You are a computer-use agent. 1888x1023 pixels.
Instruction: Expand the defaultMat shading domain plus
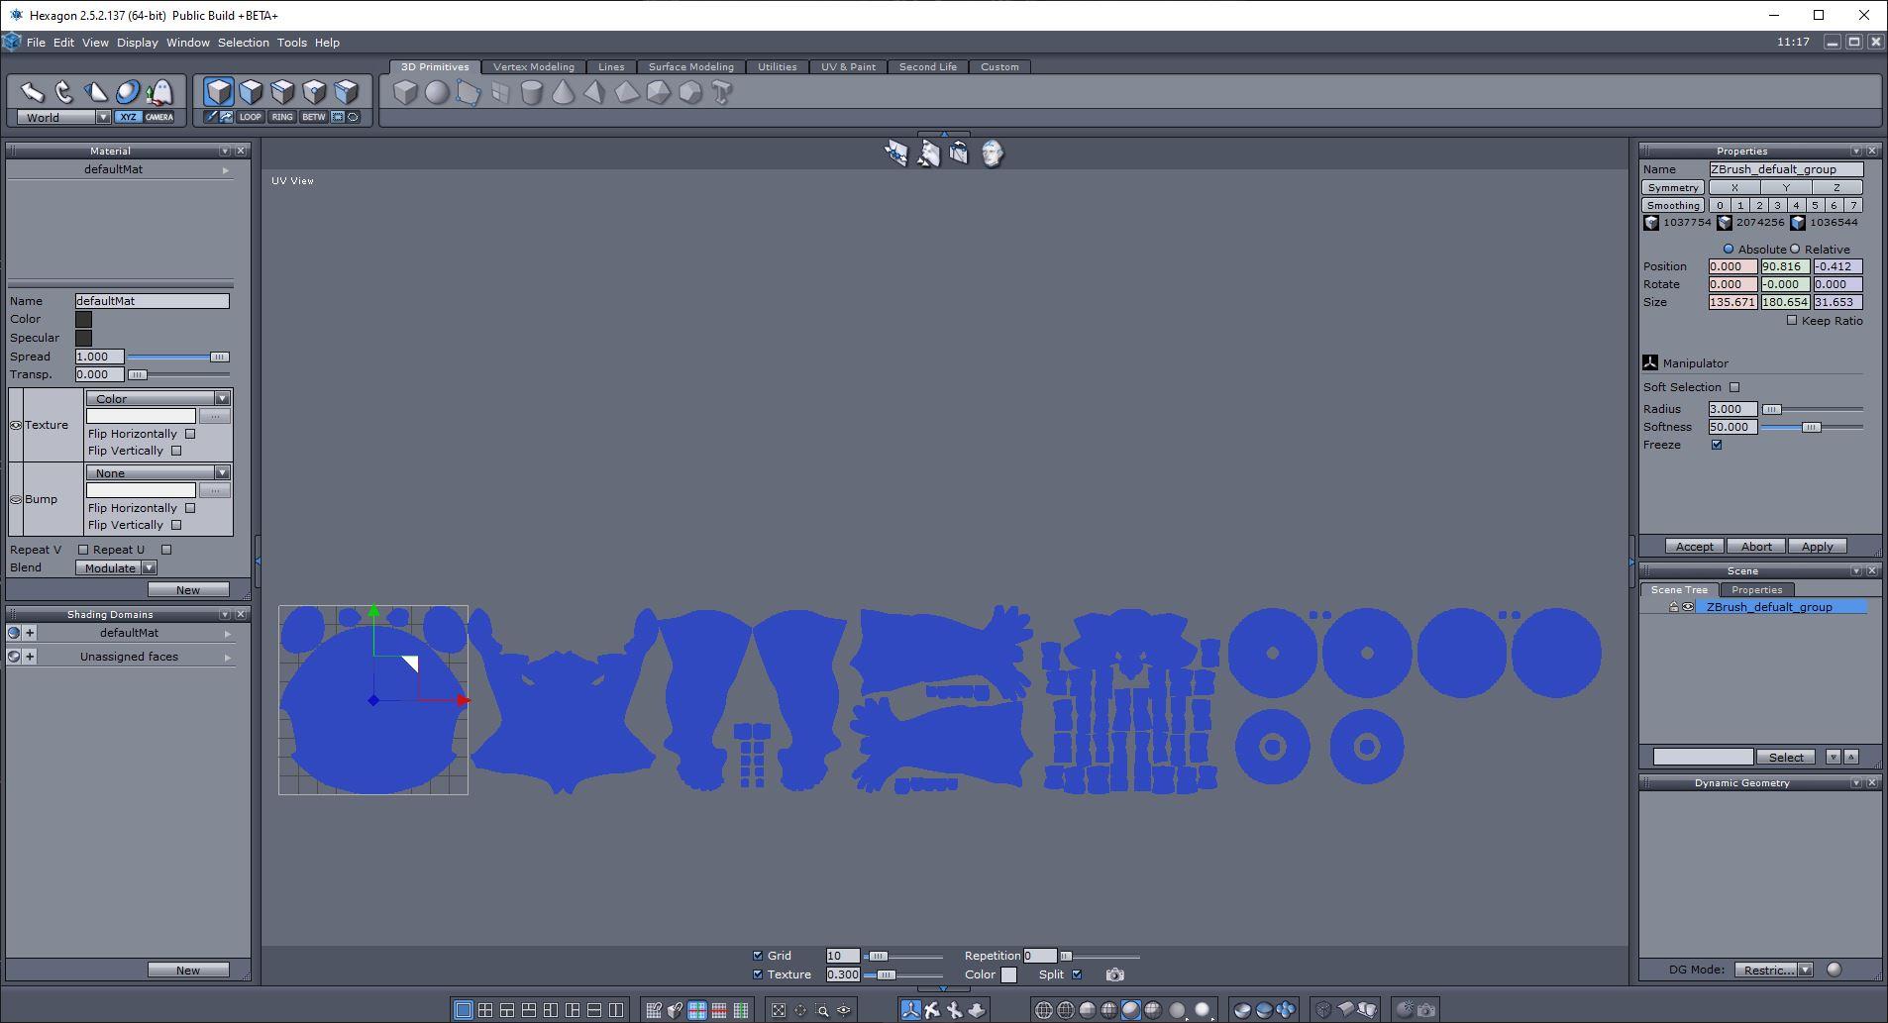click(30, 633)
